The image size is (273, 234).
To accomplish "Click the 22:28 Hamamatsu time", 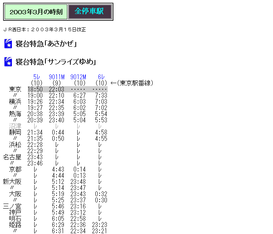I will [35, 145].
